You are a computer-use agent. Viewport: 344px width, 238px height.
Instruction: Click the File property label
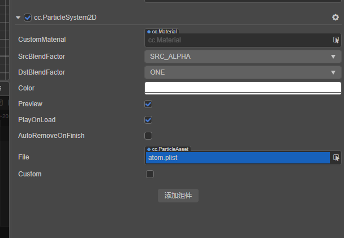[x=23, y=157]
